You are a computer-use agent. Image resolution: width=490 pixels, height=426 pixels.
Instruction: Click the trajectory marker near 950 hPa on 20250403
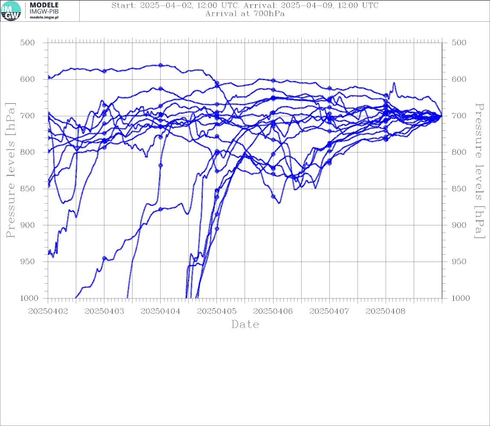pyautogui.click(x=104, y=258)
